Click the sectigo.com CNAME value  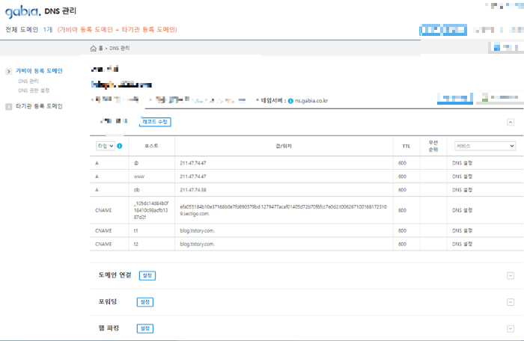[284, 210]
